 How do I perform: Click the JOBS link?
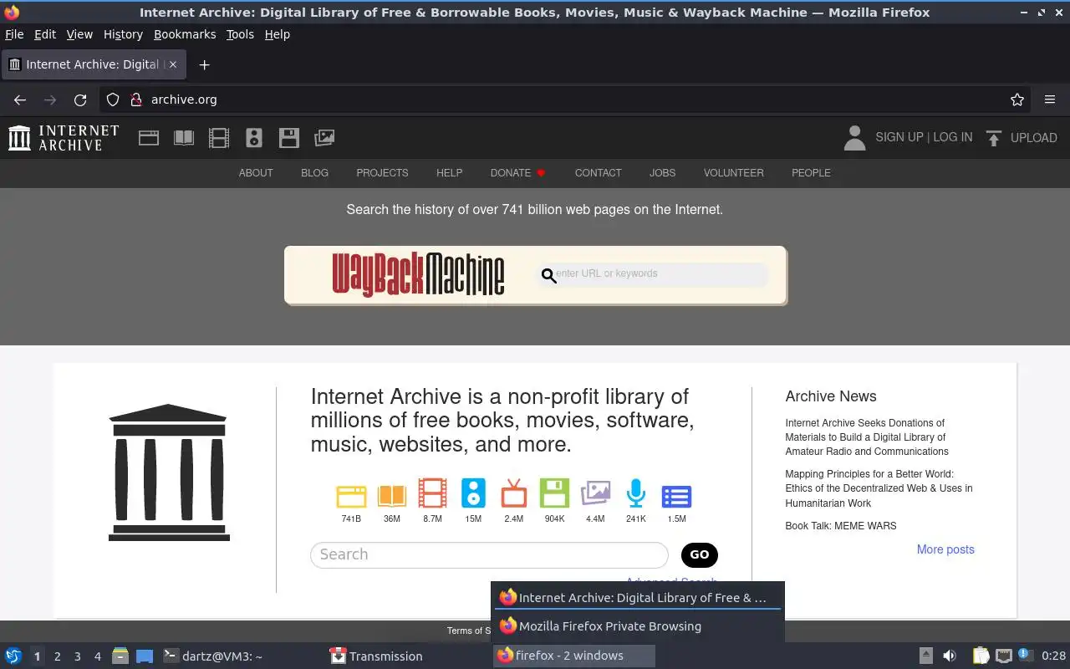(662, 173)
